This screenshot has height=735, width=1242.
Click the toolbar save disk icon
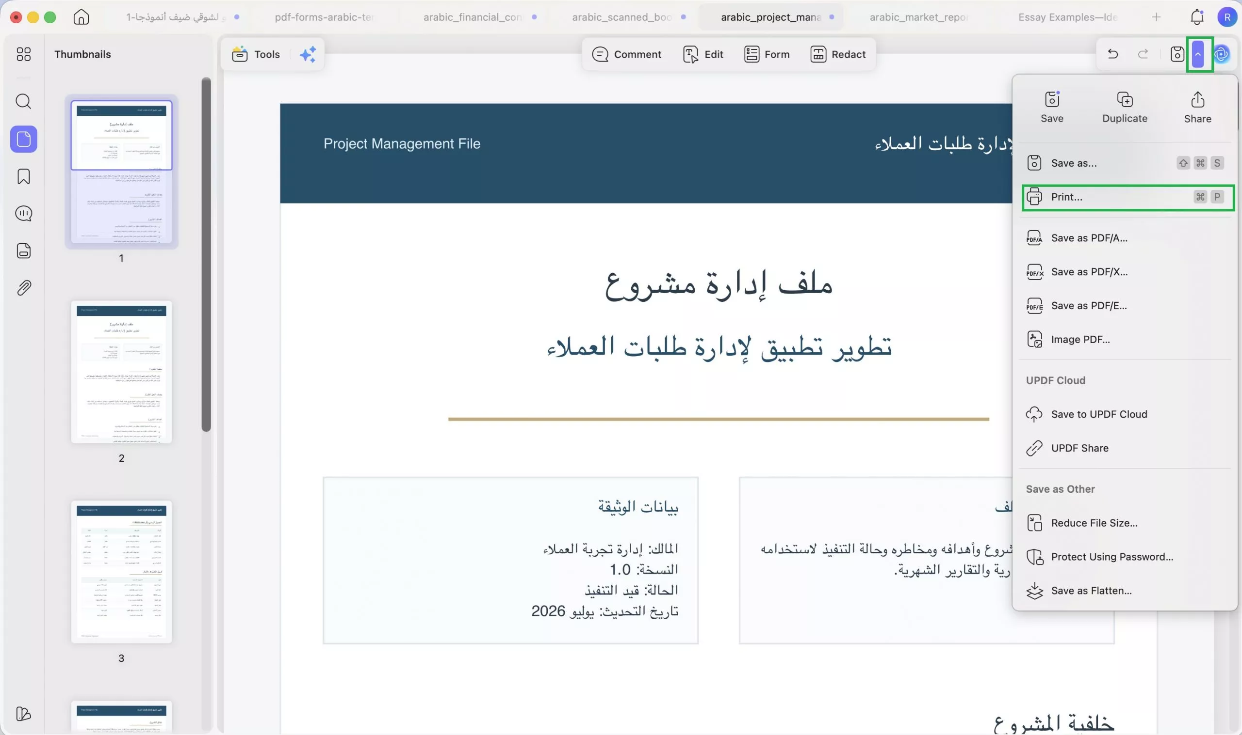tap(1177, 54)
